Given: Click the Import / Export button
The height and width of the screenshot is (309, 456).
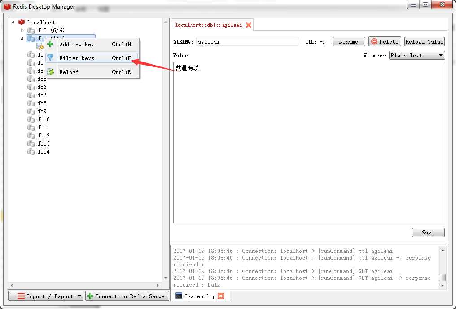Looking at the screenshot, I should pos(46,296).
